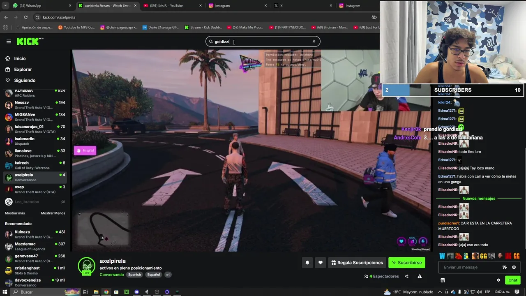
Task: Go to Inicio in the sidebar
Action: [x=20, y=58]
